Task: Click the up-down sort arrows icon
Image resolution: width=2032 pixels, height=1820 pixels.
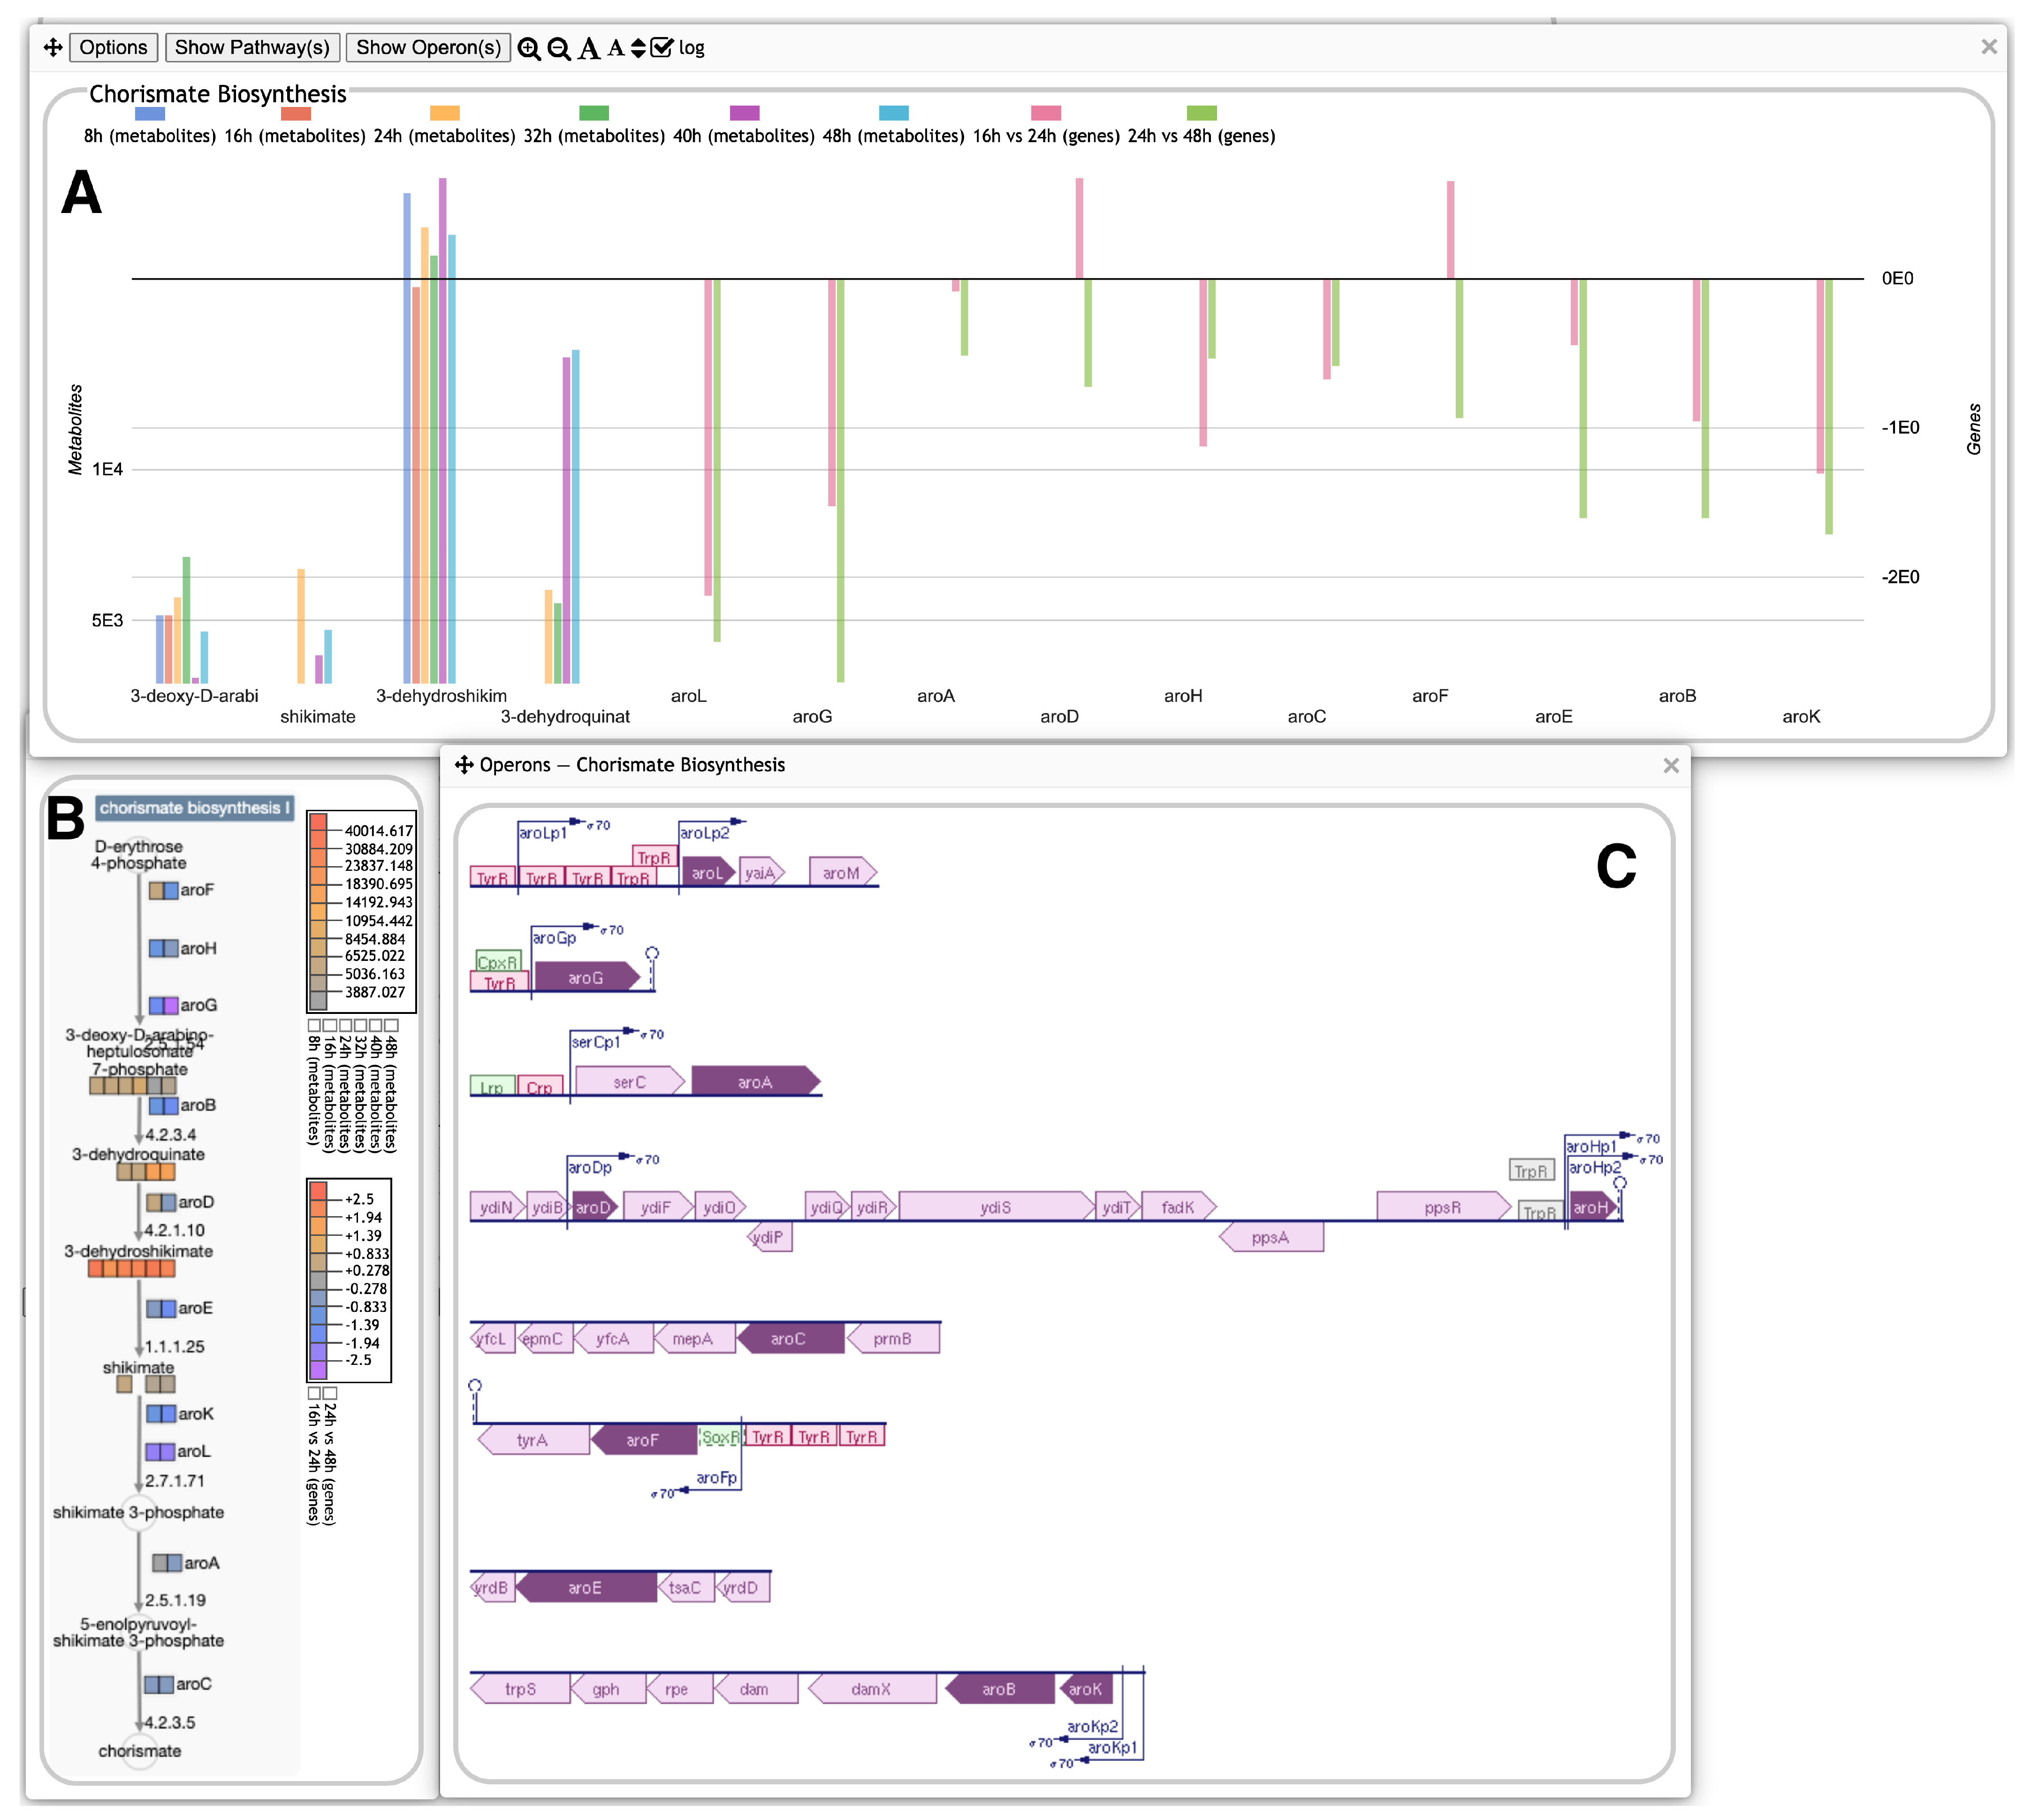Action: pyautogui.click(x=638, y=48)
